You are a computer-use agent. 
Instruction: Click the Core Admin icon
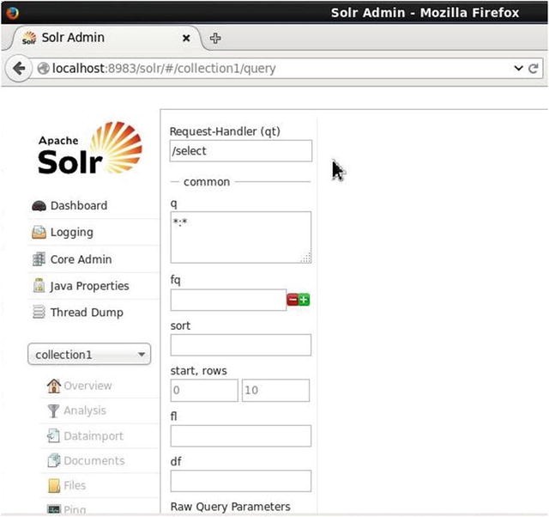(39, 259)
